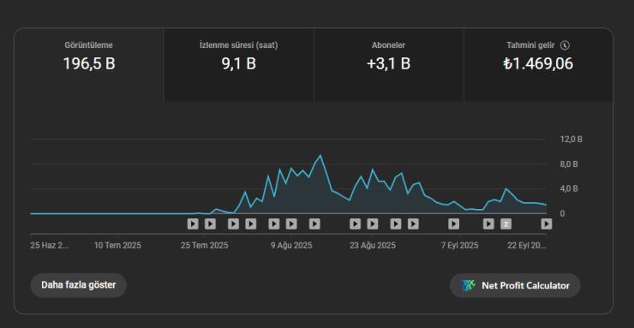Image resolution: width=634 pixels, height=328 pixels.
Task: Click the first video marker on the timeline
Action: tap(193, 224)
